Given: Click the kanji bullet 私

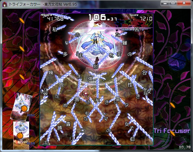Looking at the screenshot, I should (55, 30).
